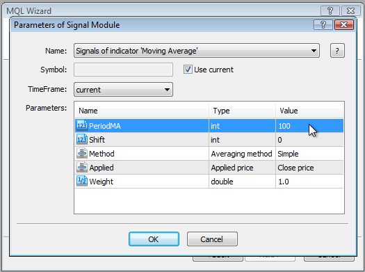The height and width of the screenshot is (272, 365).
Task: Click the Shift integer parameter icon
Action: pyautogui.click(x=82, y=140)
